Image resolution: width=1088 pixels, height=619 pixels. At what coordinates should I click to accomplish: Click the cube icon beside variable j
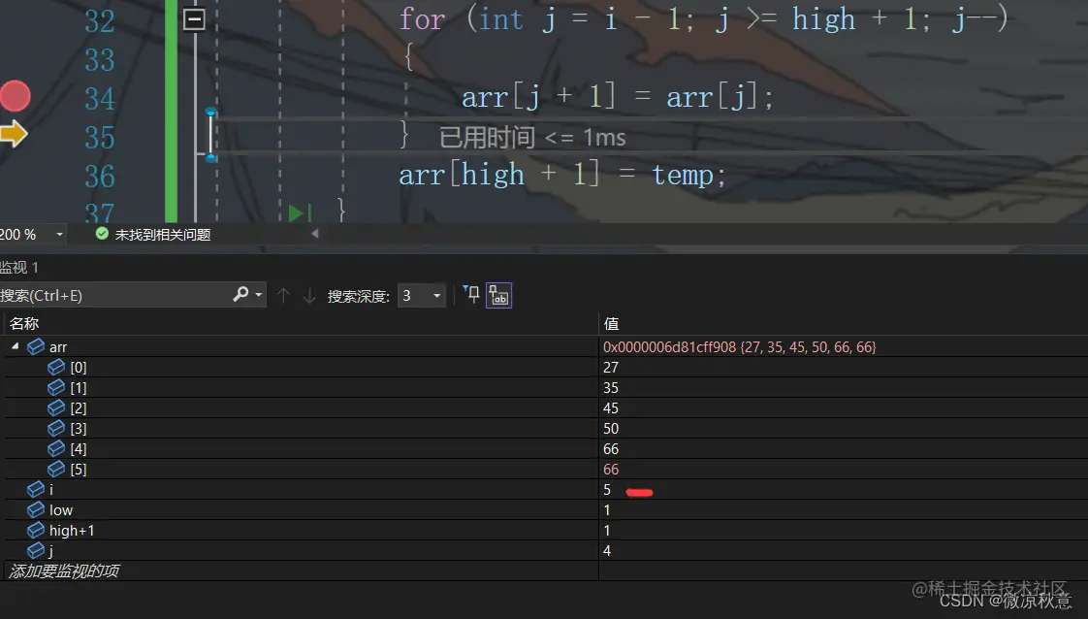[x=35, y=550]
